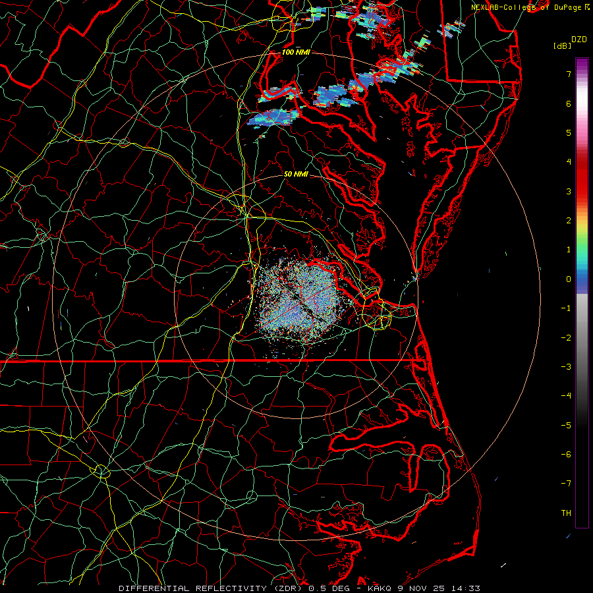Click the 5 value on color scale

tap(569, 132)
